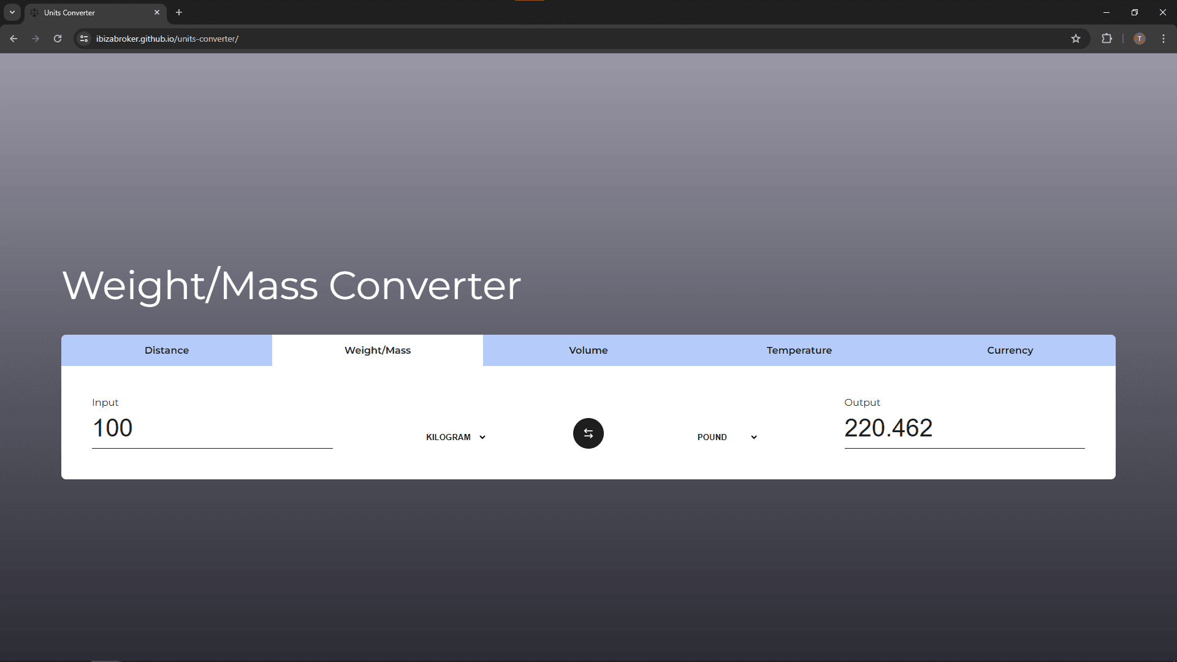
Task: Click the user profile avatar icon
Action: (x=1140, y=38)
